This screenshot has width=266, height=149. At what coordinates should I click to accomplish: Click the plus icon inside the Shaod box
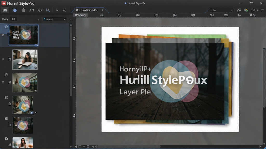click(65, 19)
